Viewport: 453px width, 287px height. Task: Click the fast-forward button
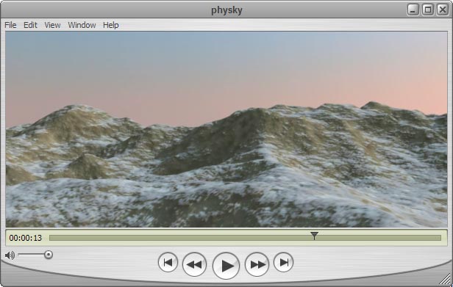[x=257, y=264]
